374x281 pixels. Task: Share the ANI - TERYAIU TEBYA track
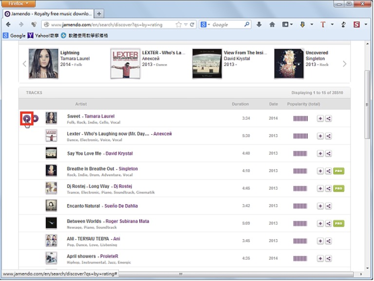pos(328,241)
